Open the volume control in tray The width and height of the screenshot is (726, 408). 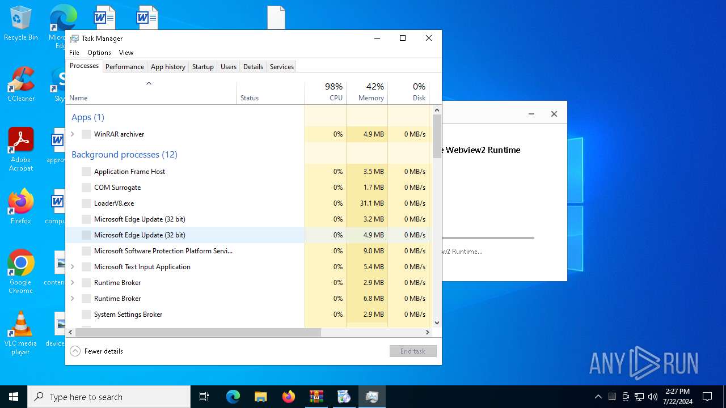[653, 397]
